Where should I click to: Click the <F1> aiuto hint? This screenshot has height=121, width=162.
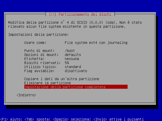[8, 119]
